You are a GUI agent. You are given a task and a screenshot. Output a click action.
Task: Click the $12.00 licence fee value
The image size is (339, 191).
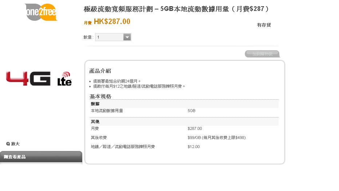point(194,147)
